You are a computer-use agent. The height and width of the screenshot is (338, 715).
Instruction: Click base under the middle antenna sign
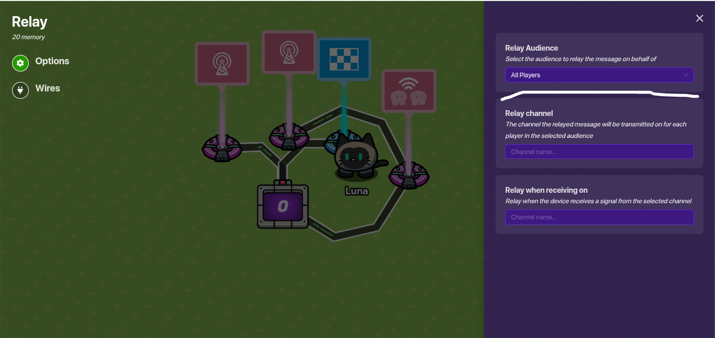coord(288,137)
